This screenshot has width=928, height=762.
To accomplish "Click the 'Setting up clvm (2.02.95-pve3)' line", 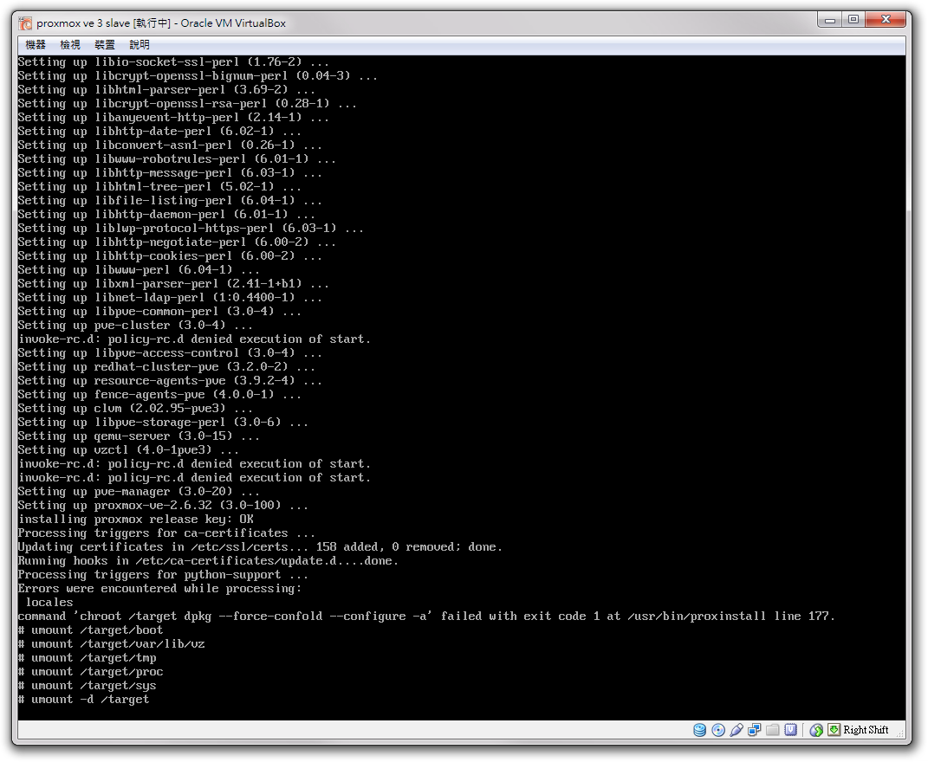I will (x=135, y=408).
